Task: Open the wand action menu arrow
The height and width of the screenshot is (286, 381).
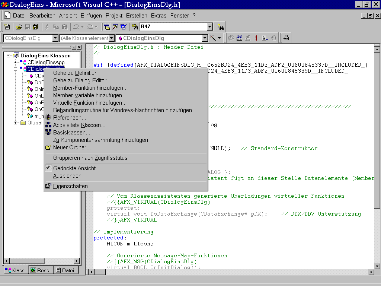Action: pyautogui.click(x=220, y=38)
